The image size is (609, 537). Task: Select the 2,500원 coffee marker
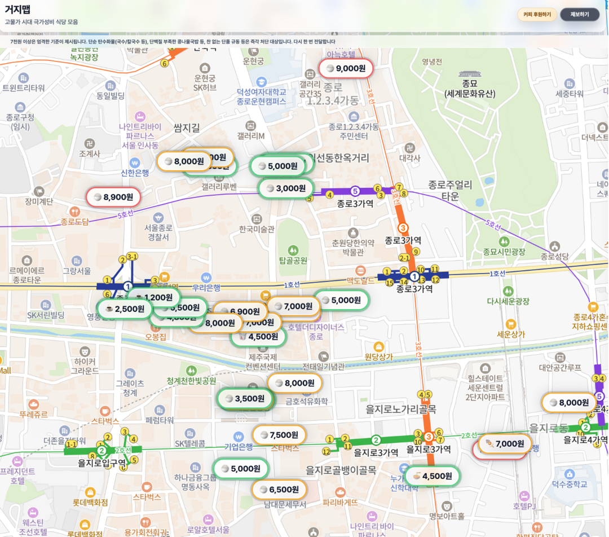tap(125, 309)
